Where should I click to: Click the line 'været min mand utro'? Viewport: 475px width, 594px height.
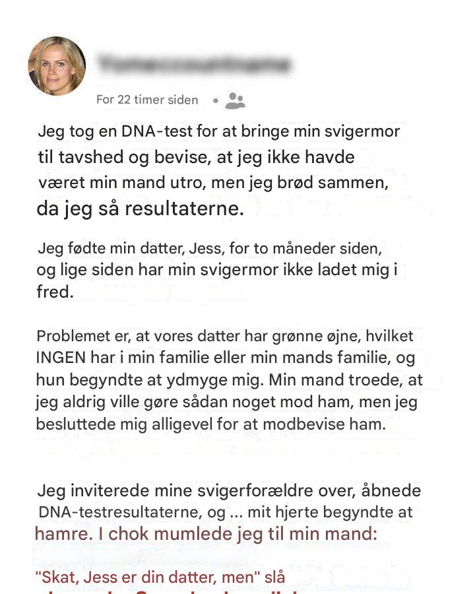point(213,183)
